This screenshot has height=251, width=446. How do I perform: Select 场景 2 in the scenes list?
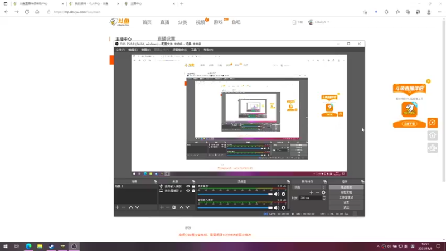[x=135, y=186]
